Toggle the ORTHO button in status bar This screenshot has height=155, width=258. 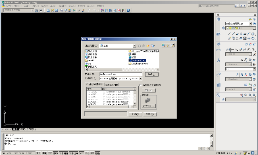pos(50,153)
